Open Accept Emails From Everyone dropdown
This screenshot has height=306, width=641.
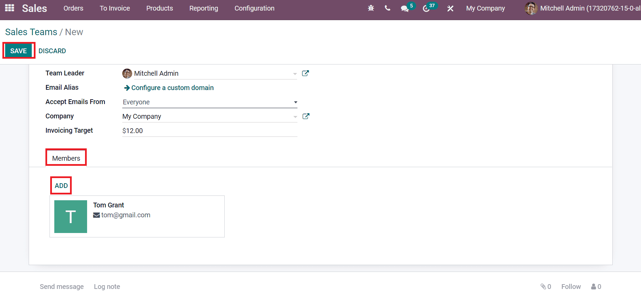[x=210, y=102]
